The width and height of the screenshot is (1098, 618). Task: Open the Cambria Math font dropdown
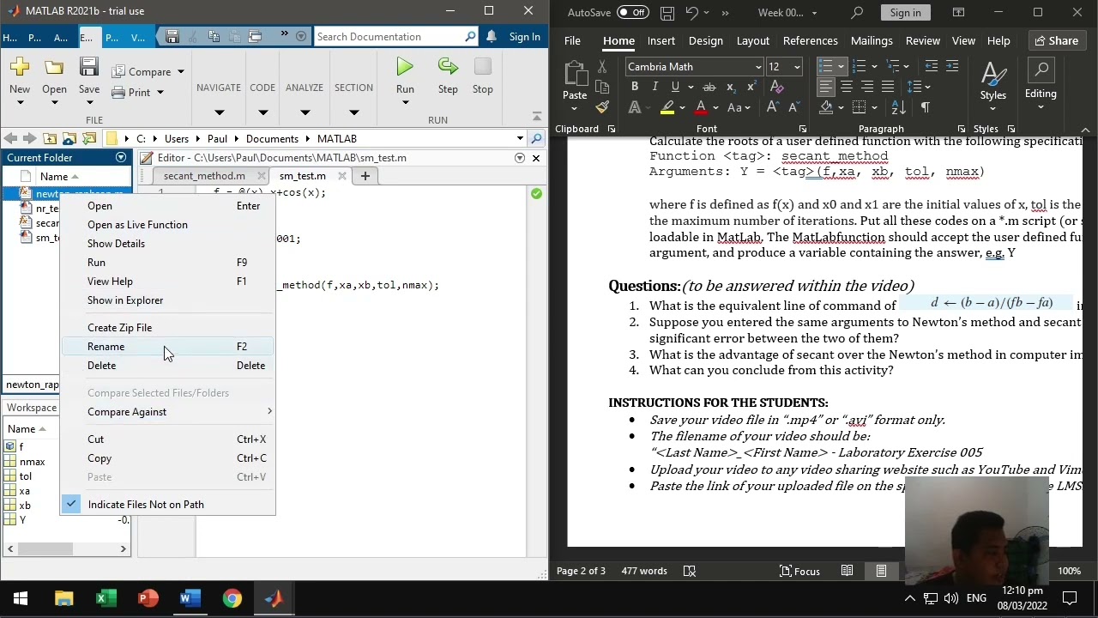coord(758,67)
